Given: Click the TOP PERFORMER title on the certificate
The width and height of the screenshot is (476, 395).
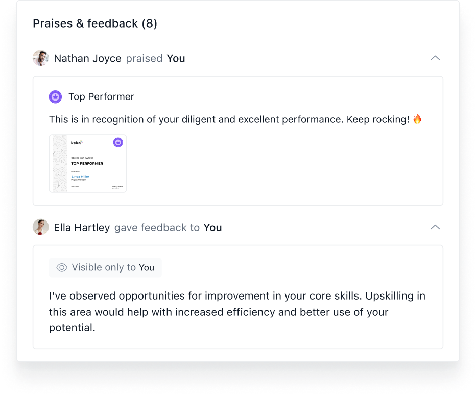Looking at the screenshot, I should pos(87,164).
